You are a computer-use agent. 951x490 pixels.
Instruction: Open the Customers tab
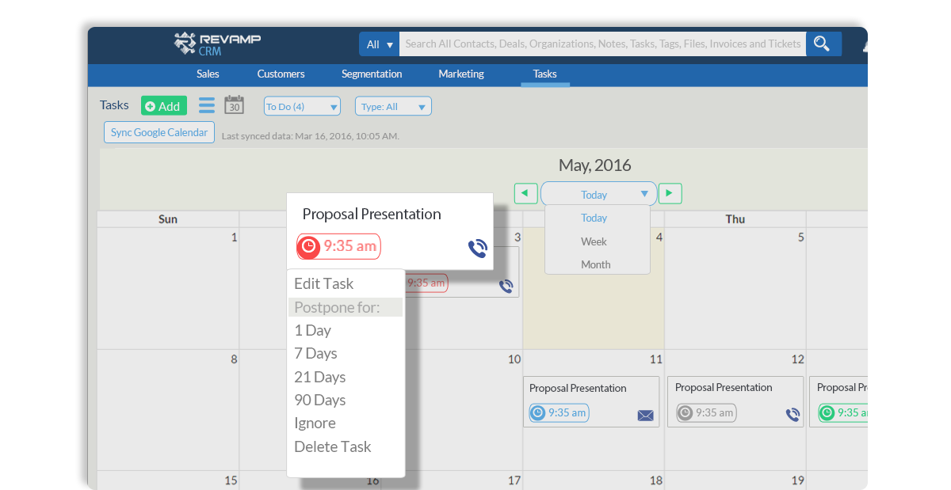pyautogui.click(x=281, y=74)
